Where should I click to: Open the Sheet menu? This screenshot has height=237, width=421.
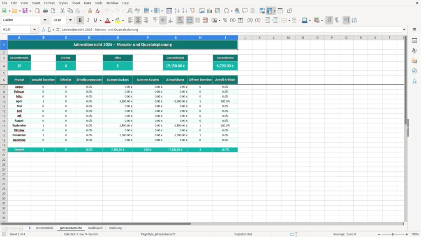(76, 3)
